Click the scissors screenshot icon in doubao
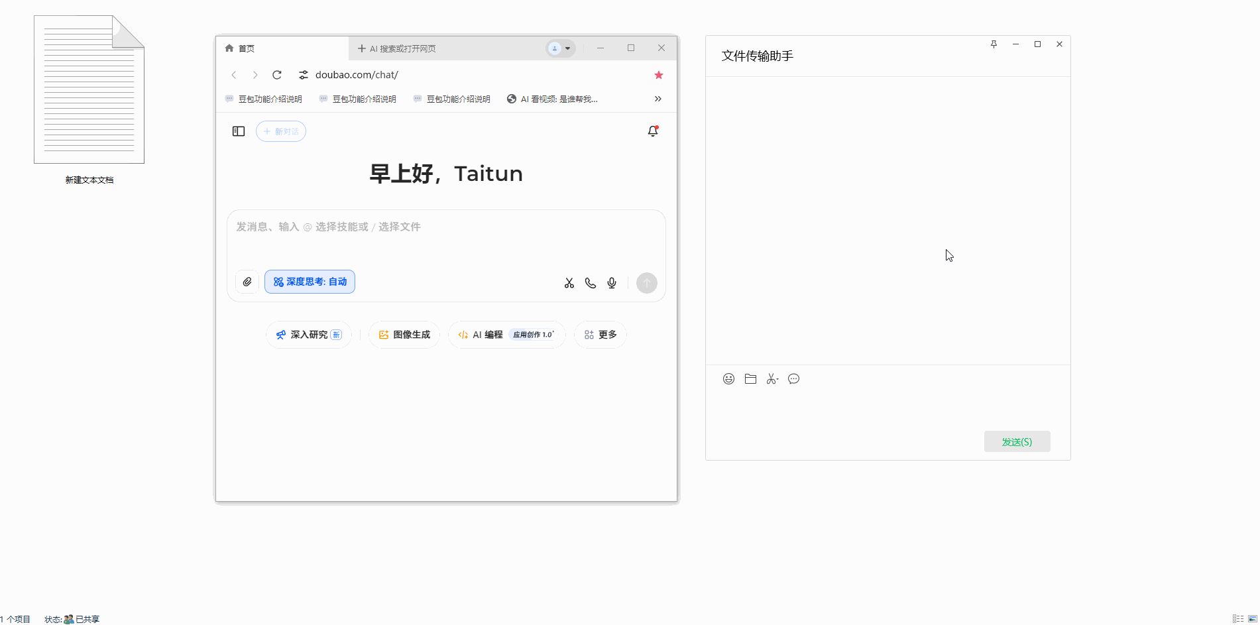 point(569,283)
